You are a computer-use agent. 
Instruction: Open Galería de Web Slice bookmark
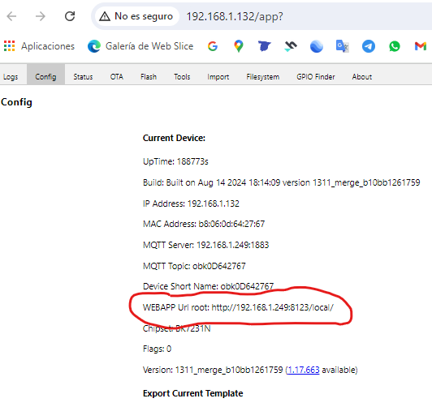point(140,46)
